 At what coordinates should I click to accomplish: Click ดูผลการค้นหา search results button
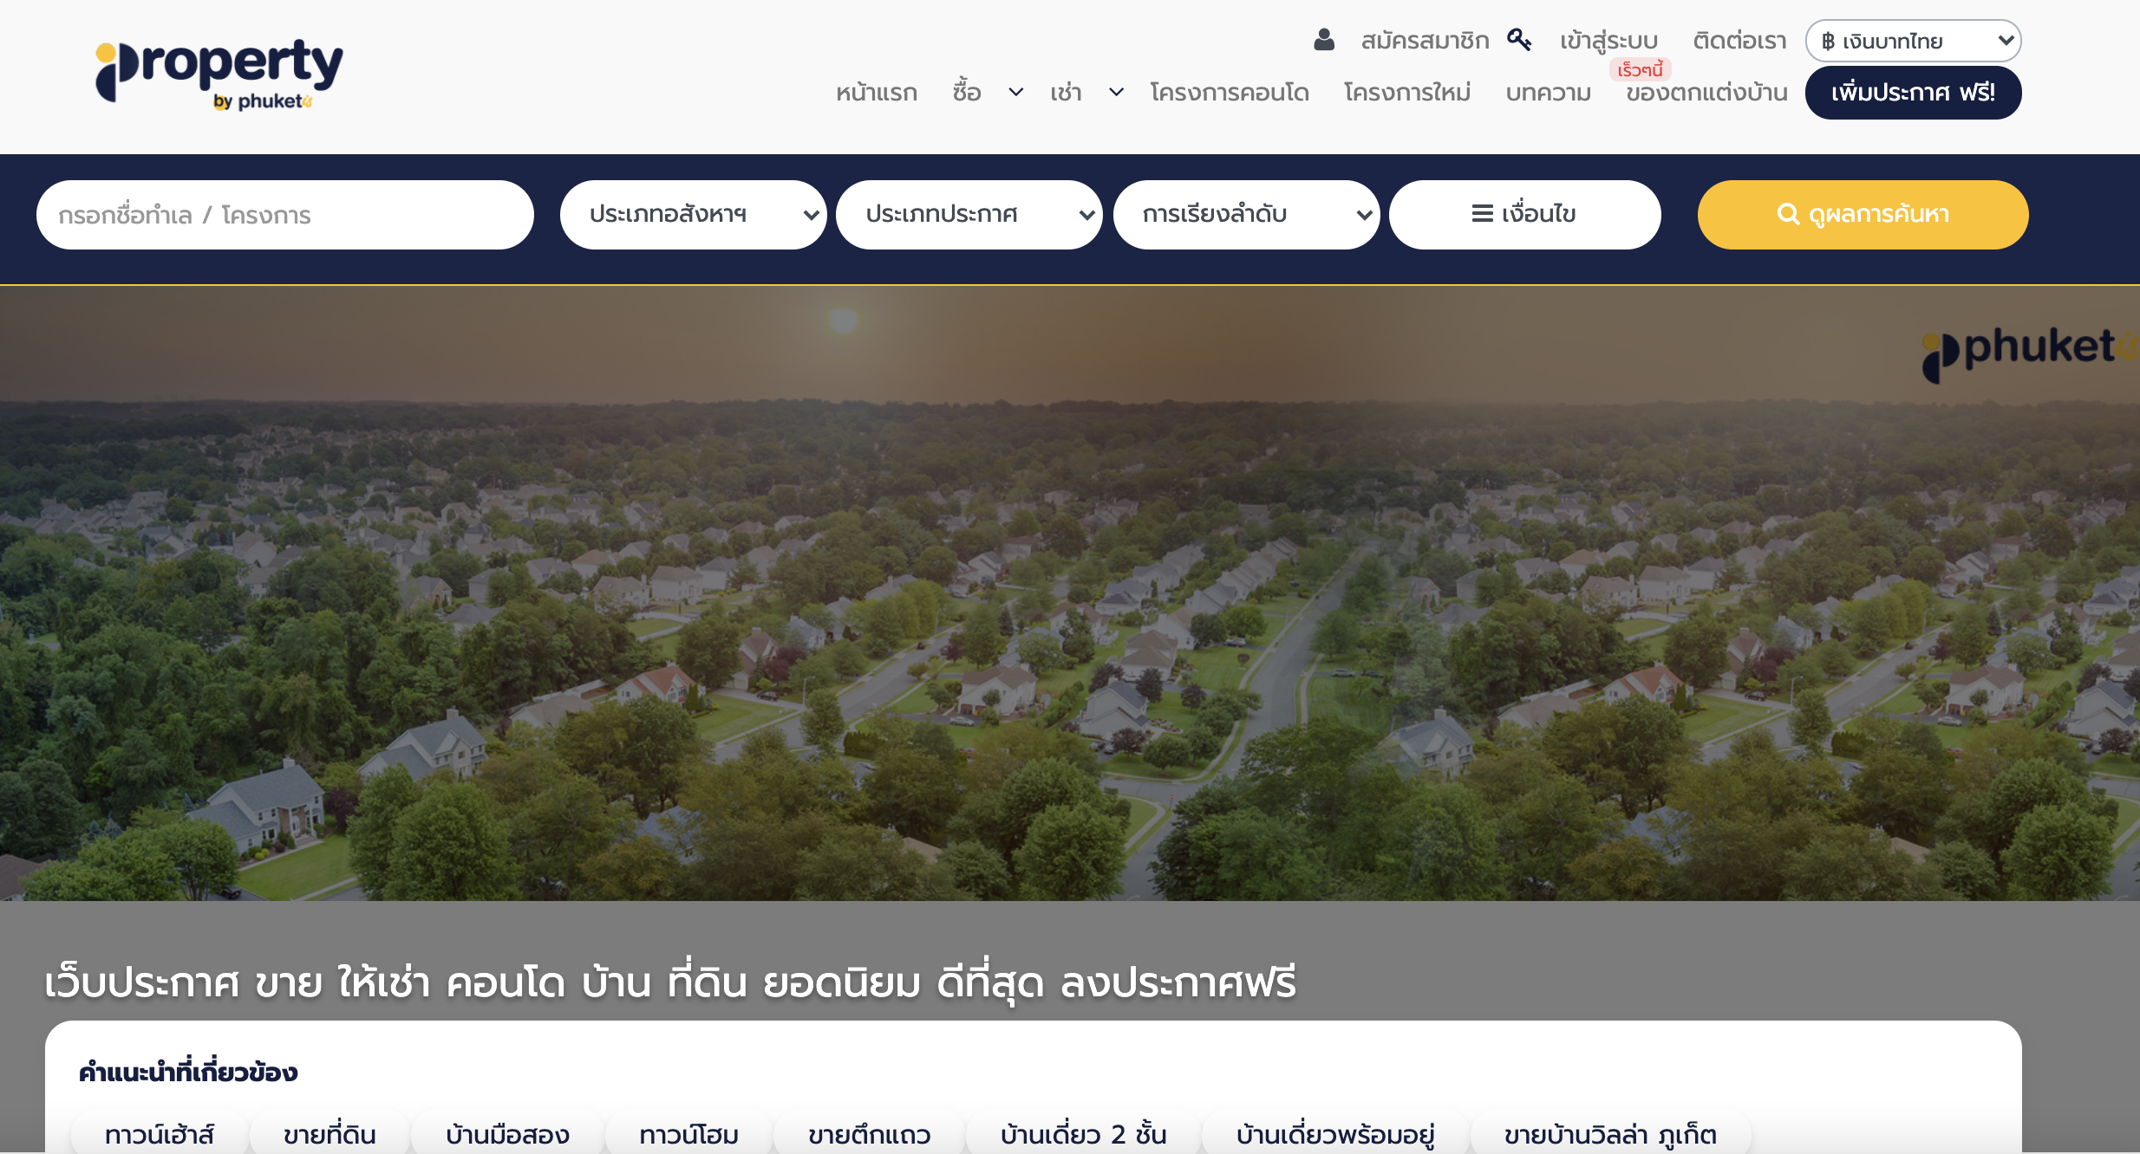click(x=1863, y=215)
